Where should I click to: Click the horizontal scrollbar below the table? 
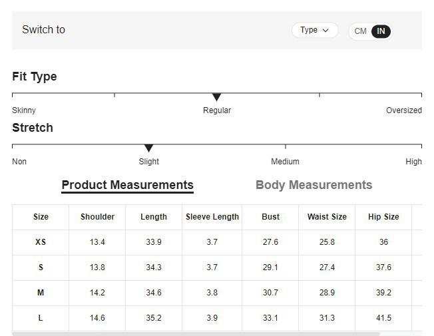pyautogui.click(x=196, y=333)
